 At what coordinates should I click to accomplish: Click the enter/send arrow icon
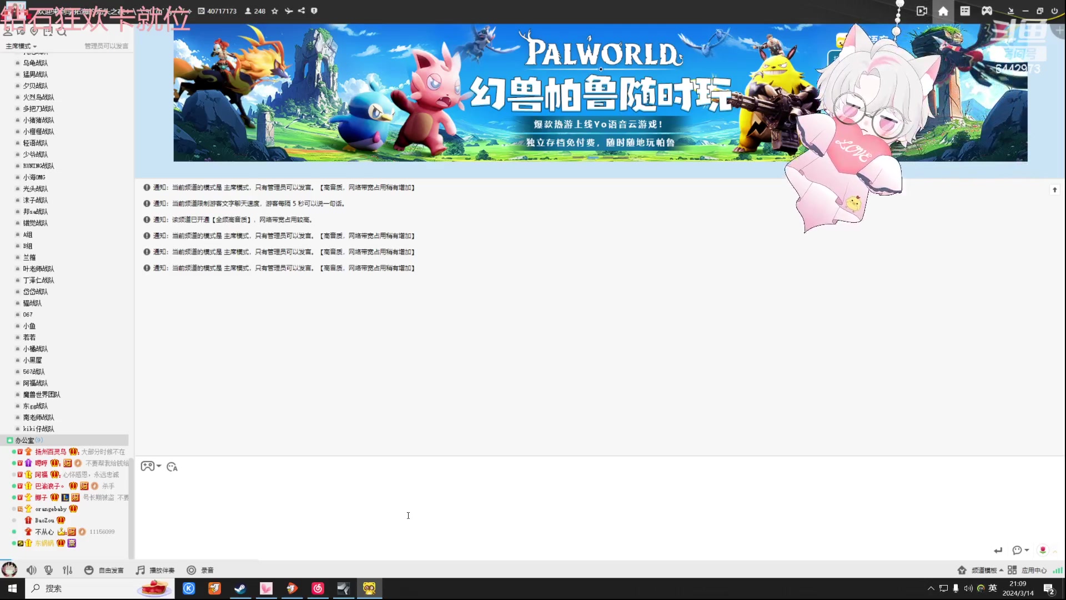[998, 550]
